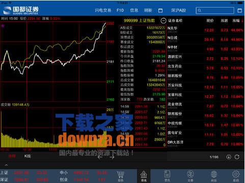Viewport: 245px width, 183px height.
Task: Open 中小 index in bottom bar
Action: [x=84, y=173]
